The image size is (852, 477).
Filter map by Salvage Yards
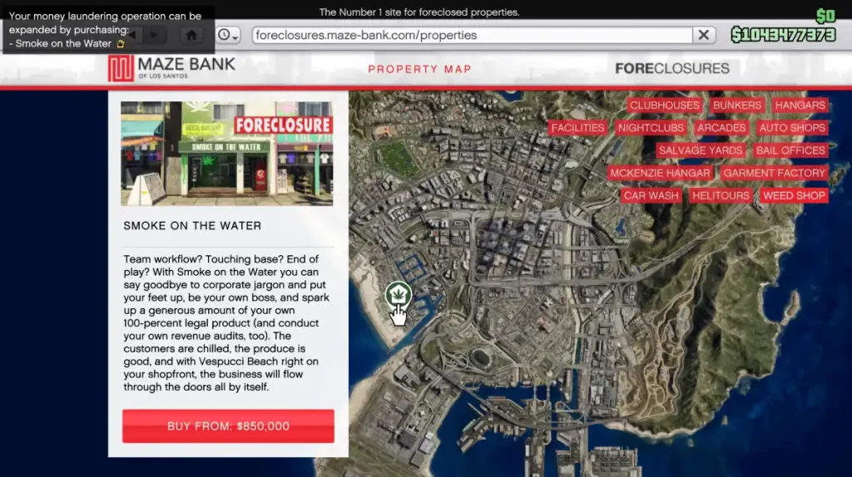pos(701,150)
